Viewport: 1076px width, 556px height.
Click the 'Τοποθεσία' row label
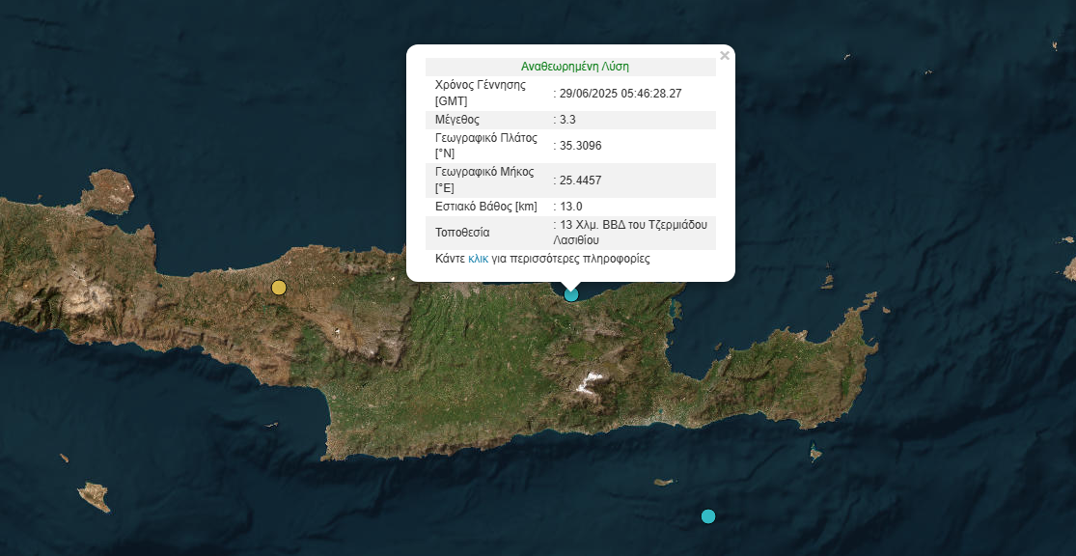(462, 233)
